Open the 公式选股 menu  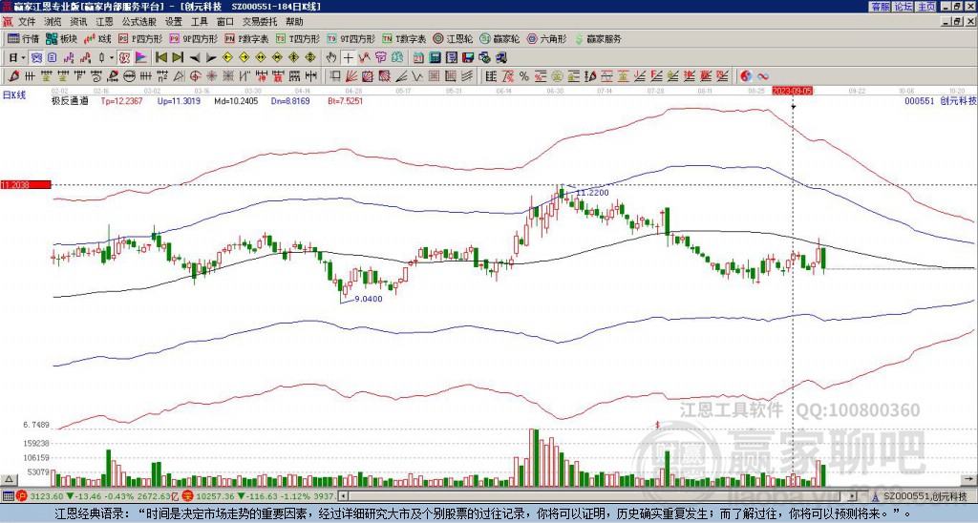pyautogui.click(x=139, y=22)
